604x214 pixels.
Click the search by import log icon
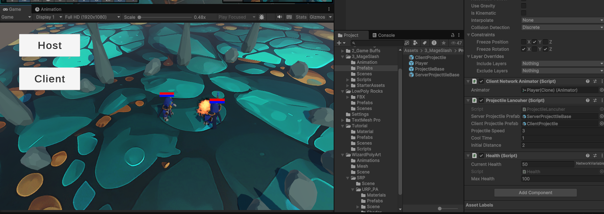(x=434, y=43)
